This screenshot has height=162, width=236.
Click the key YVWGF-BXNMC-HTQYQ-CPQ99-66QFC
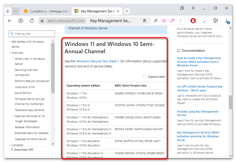(139, 153)
